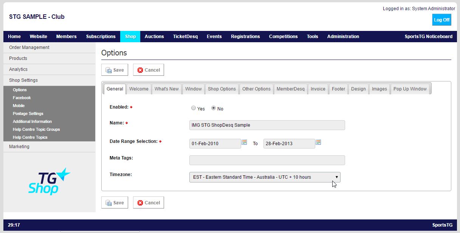460x233 pixels.
Task: Switch to the Window tab
Action: click(194, 89)
